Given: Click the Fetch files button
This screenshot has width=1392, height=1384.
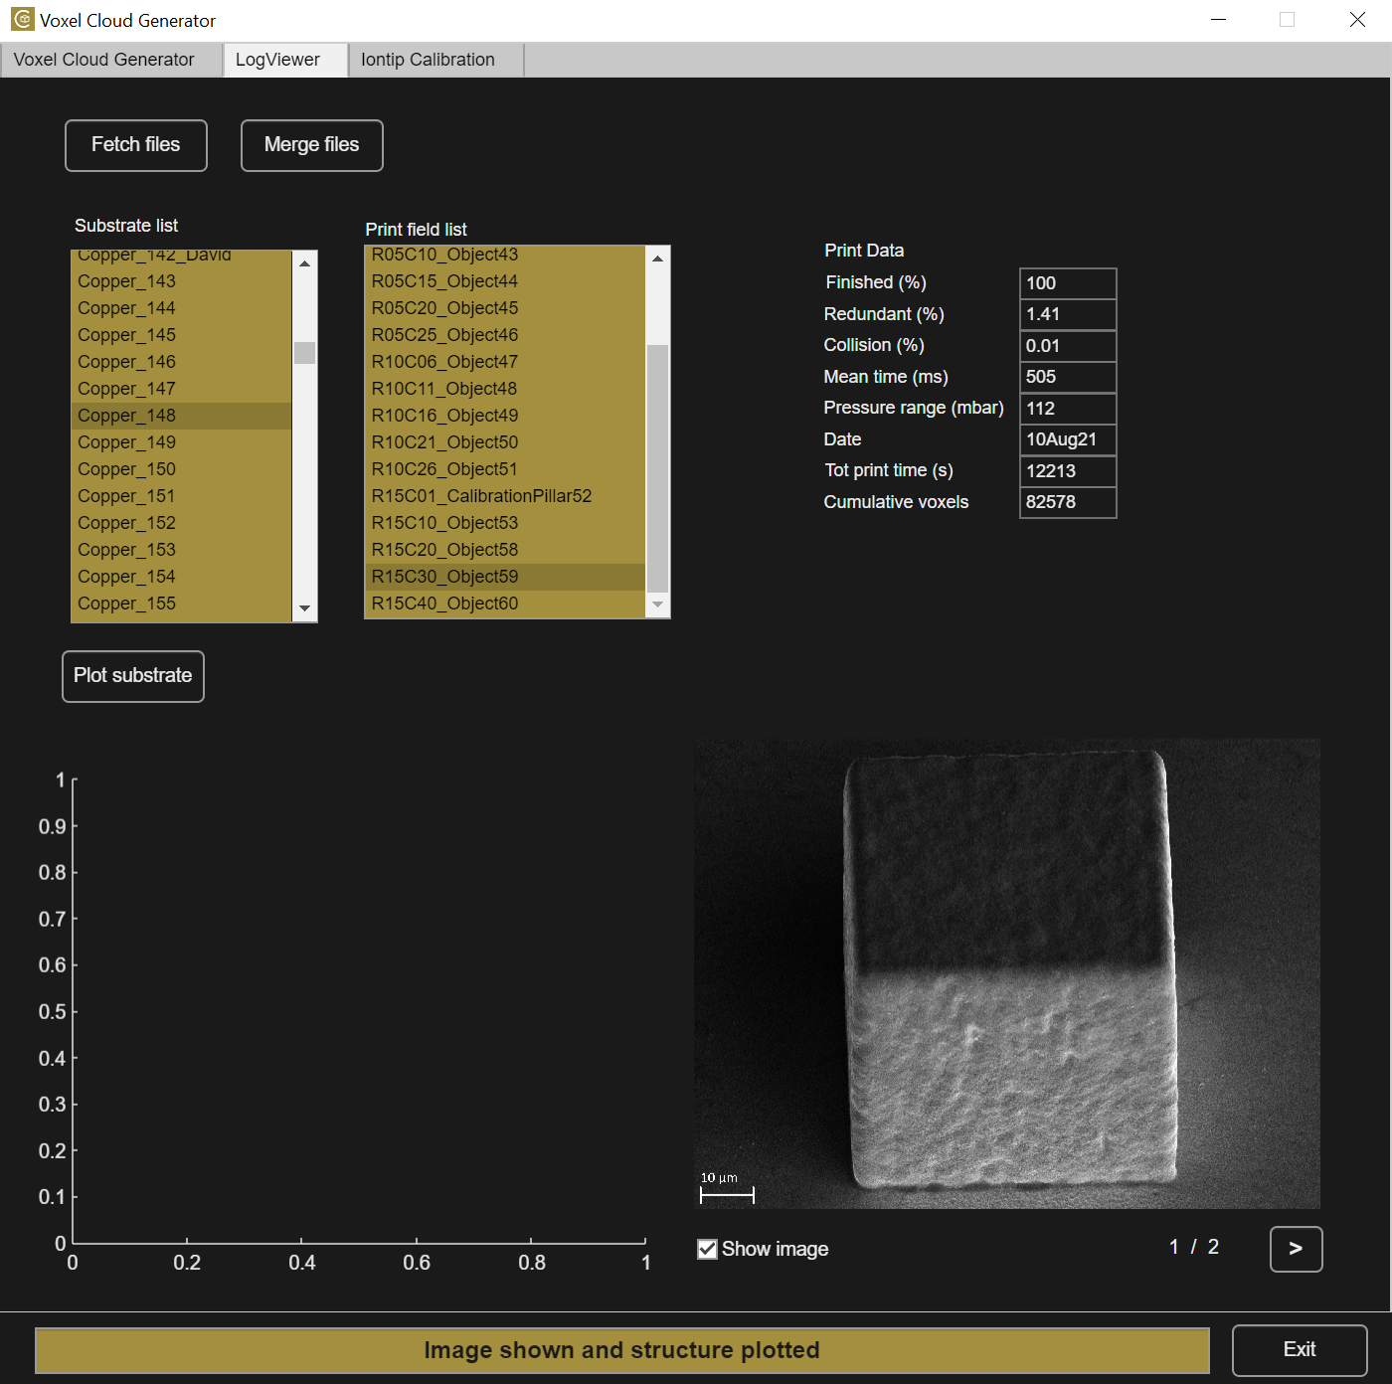Looking at the screenshot, I should (136, 145).
